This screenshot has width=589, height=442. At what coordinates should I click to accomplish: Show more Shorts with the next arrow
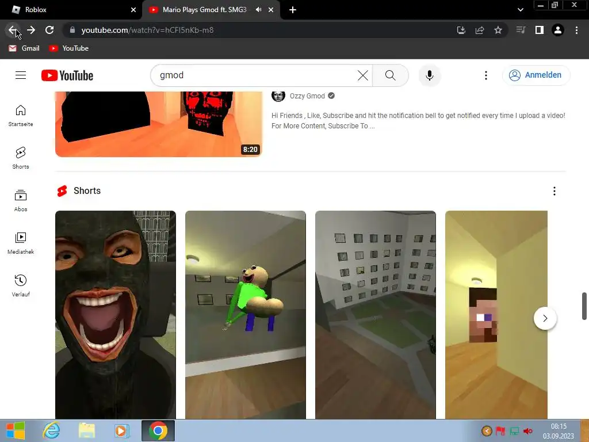(545, 318)
